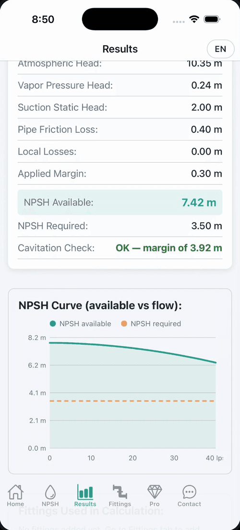Image resolution: width=240 pixels, height=530 pixels.
Task: Toggle the NPSH available legend item
Action: coord(80,324)
